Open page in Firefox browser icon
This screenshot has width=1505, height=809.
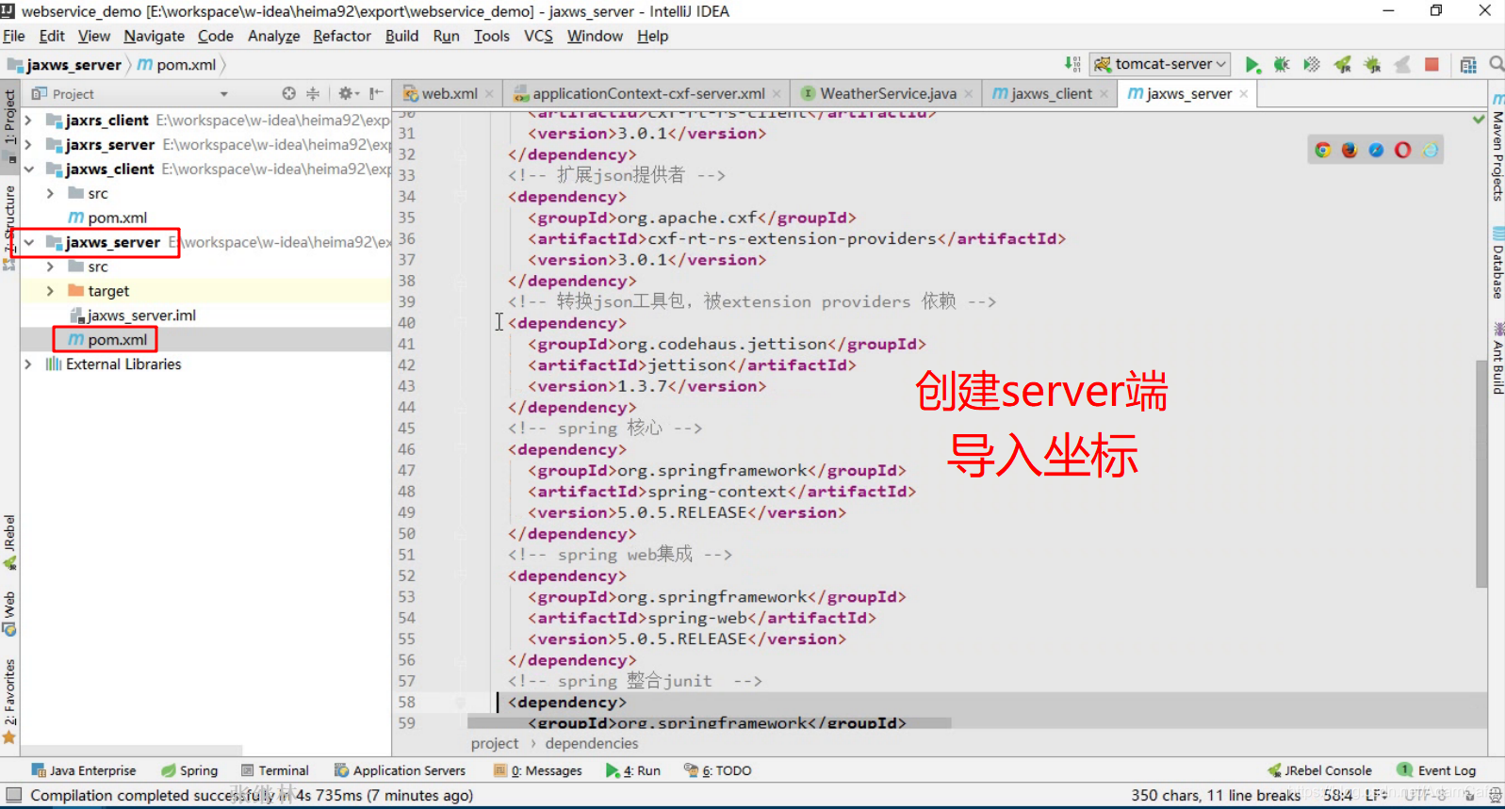[x=1350, y=150]
